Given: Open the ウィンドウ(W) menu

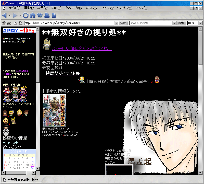Looking at the screenshot, I should [125, 8].
